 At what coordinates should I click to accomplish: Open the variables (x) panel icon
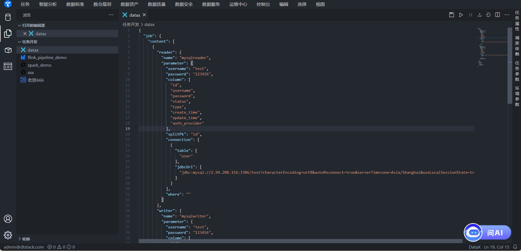[8, 67]
